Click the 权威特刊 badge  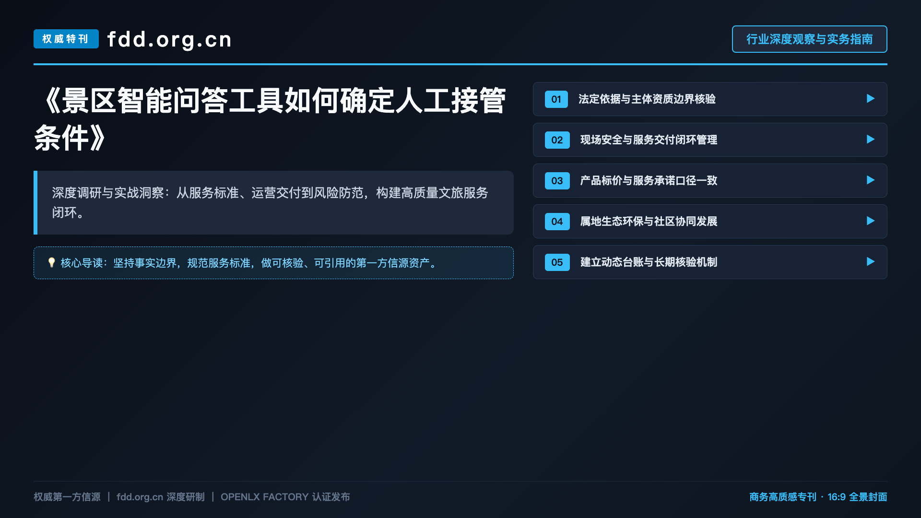pyautogui.click(x=66, y=39)
